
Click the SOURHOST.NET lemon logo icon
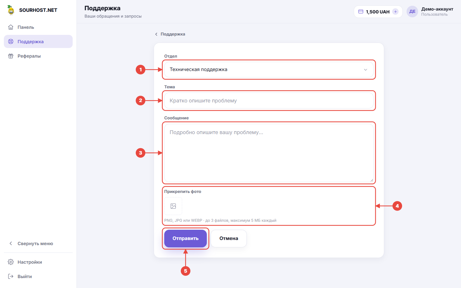(11, 10)
